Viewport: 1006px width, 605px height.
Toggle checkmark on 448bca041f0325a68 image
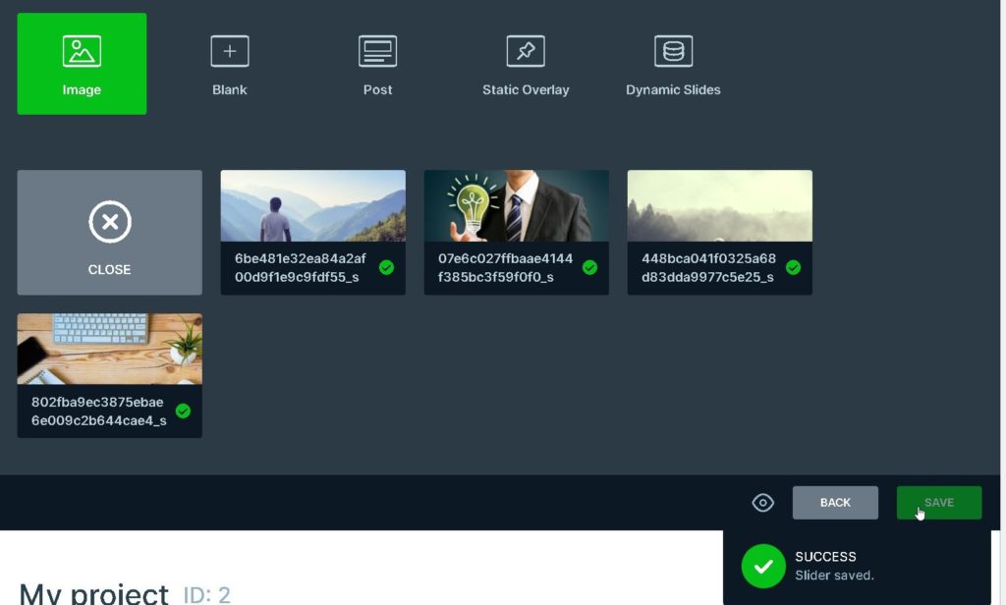click(793, 267)
